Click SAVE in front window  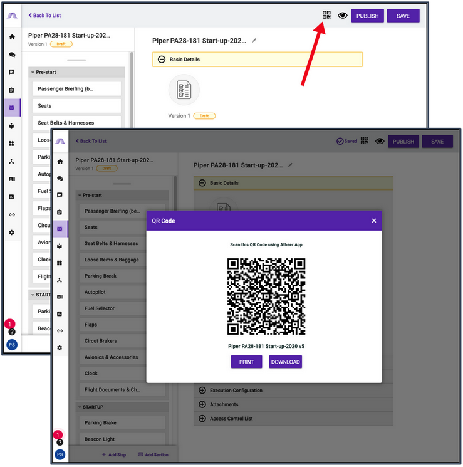(x=437, y=142)
